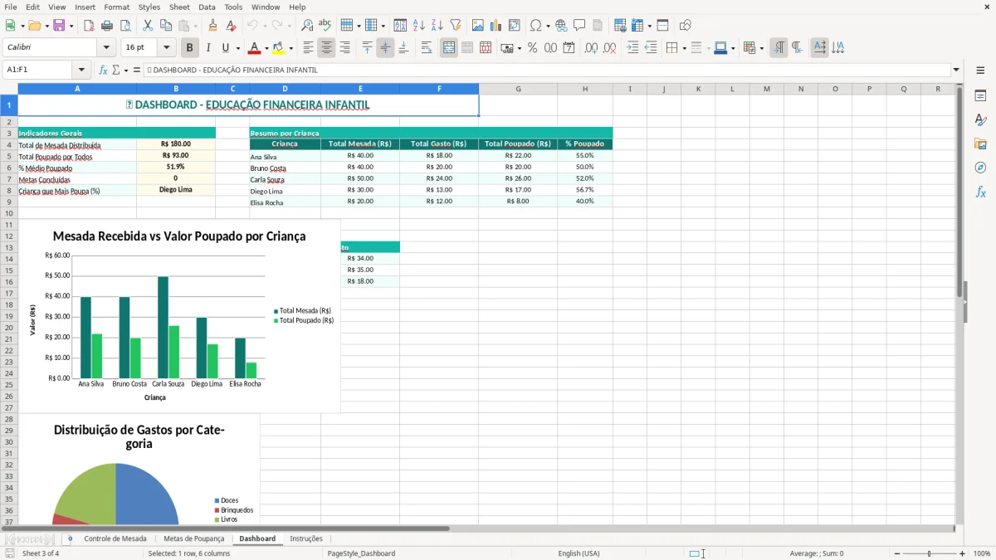Click Insert Image icon
This screenshot has width=996, height=560.
pos(478,26)
